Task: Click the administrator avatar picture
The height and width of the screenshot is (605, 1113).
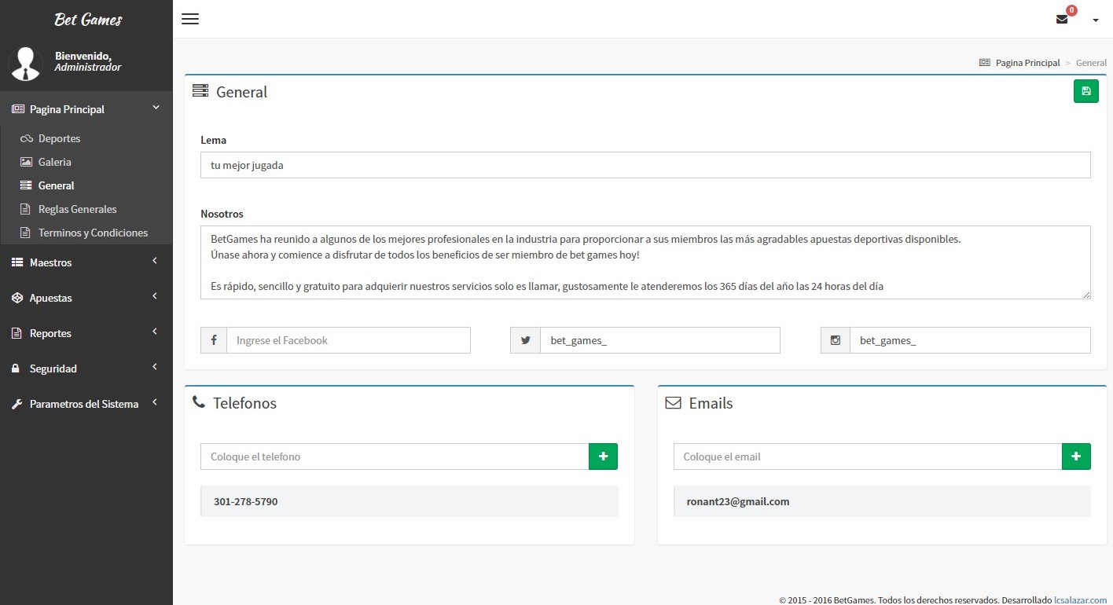Action: point(25,64)
